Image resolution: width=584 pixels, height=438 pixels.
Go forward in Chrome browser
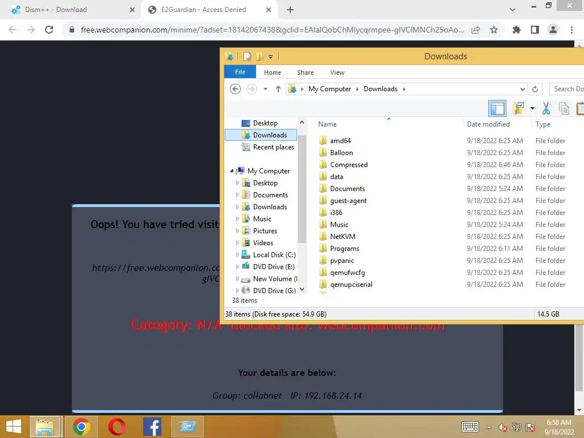tap(31, 30)
